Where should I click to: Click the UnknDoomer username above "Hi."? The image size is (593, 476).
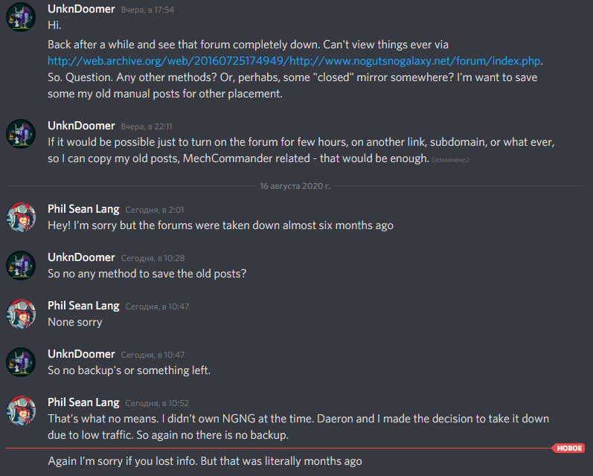(x=81, y=10)
